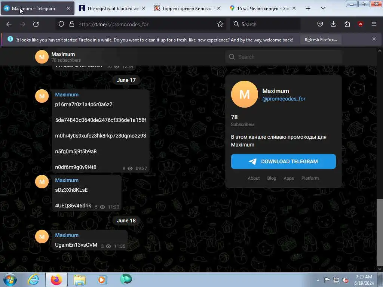This screenshot has width=383, height=287.
Task: Open the shield tracking protection icon
Action: coord(61,24)
